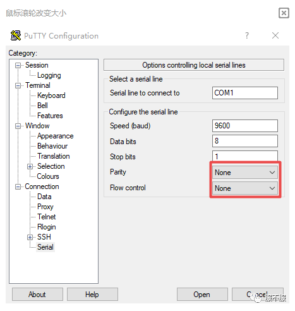295x311 pixels.
Task: Select the Telnet category
Action: click(x=47, y=217)
